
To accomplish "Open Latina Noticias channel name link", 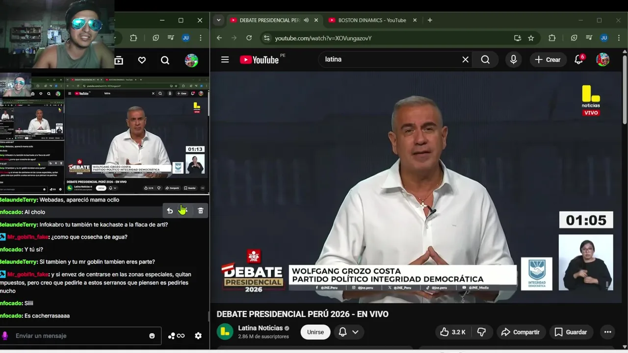I will click(261, 328).
